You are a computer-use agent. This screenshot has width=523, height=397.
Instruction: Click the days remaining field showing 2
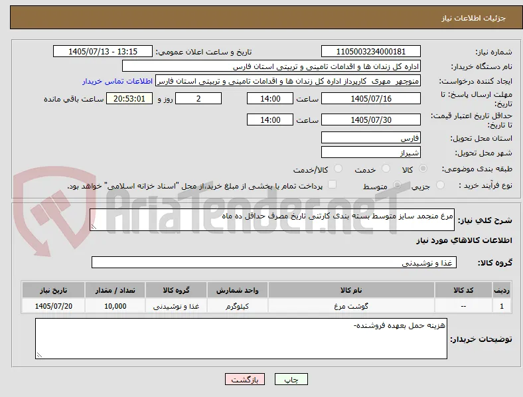point(198,99)
